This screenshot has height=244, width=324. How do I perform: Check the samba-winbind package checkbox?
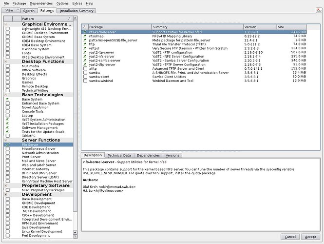[x=85, y=81]
